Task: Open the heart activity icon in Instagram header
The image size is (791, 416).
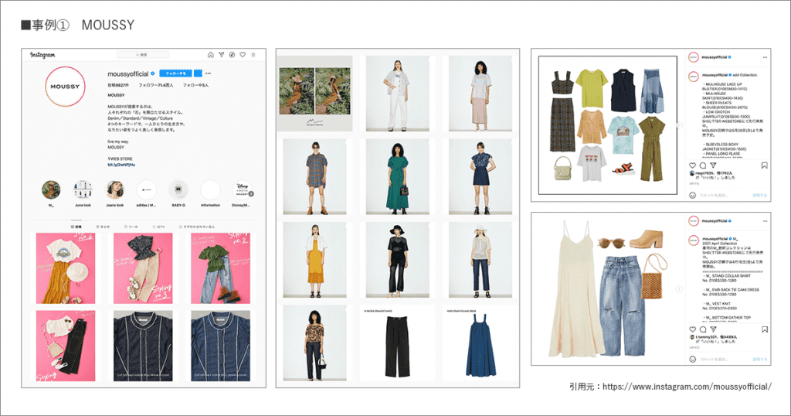Action: 242,55
